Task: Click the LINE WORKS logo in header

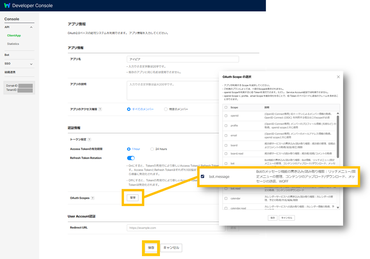Action: 7,5
